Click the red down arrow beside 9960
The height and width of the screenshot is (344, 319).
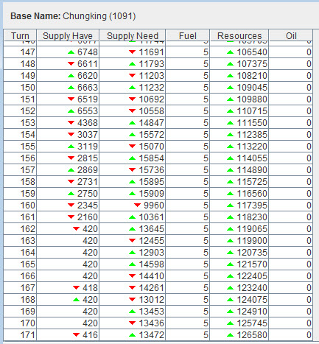[137, 206]
